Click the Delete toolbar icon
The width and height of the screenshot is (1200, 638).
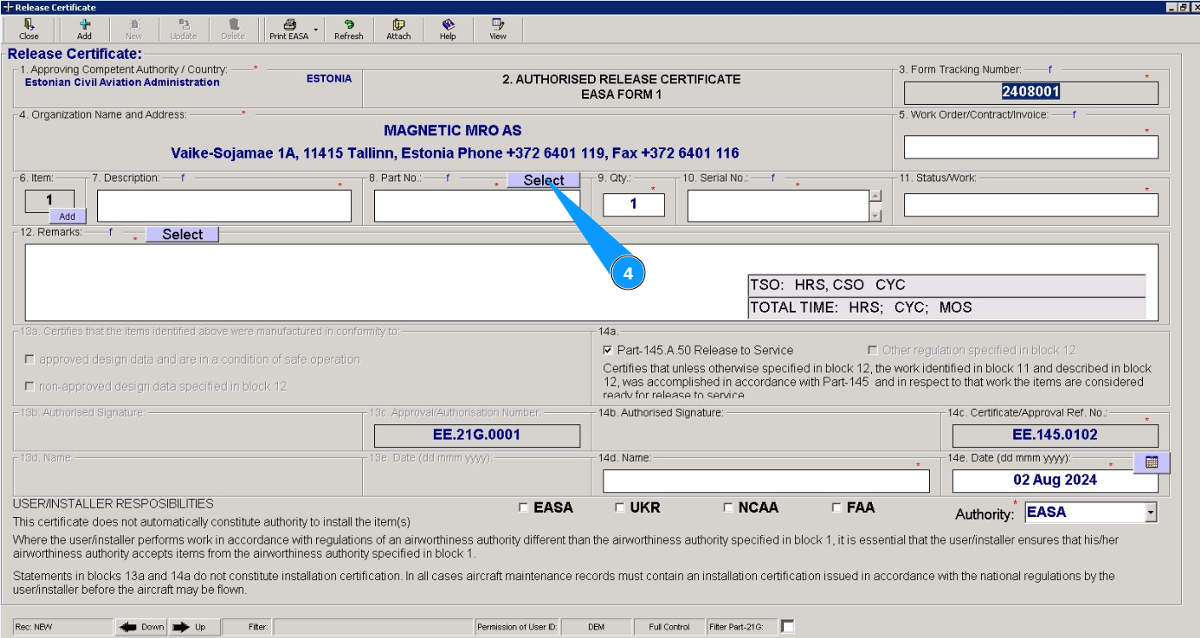point(233,29)
